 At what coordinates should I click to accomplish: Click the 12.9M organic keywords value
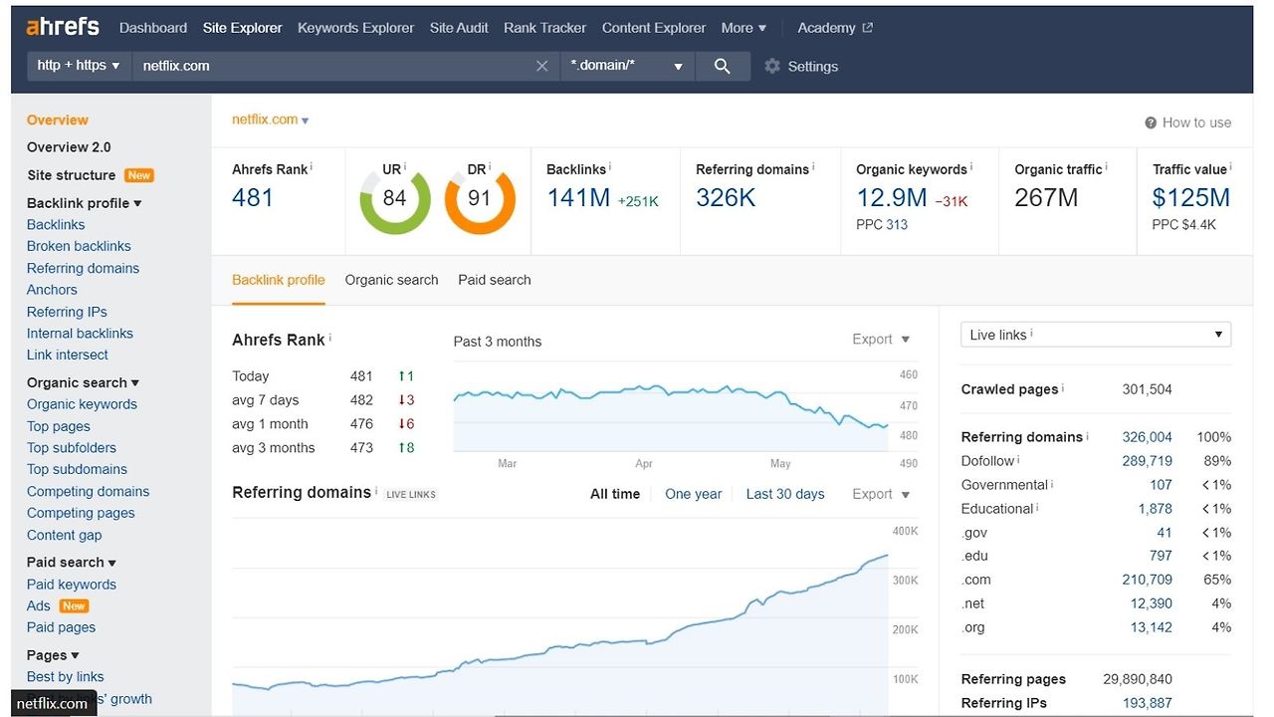[892, 198]
